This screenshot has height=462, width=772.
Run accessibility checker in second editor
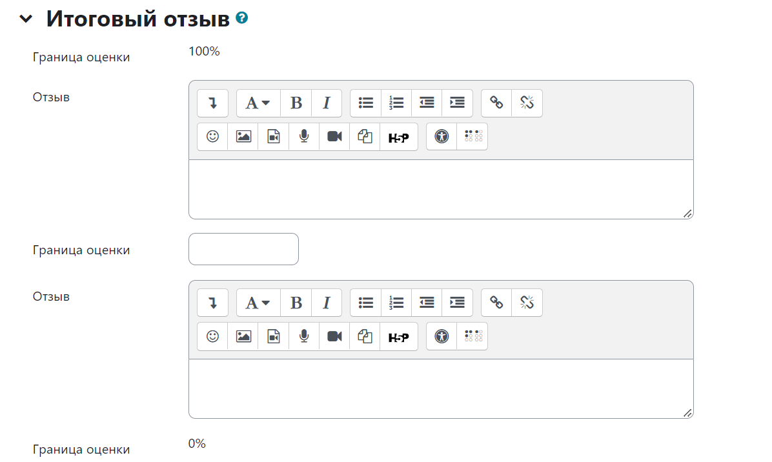[442, 336]
